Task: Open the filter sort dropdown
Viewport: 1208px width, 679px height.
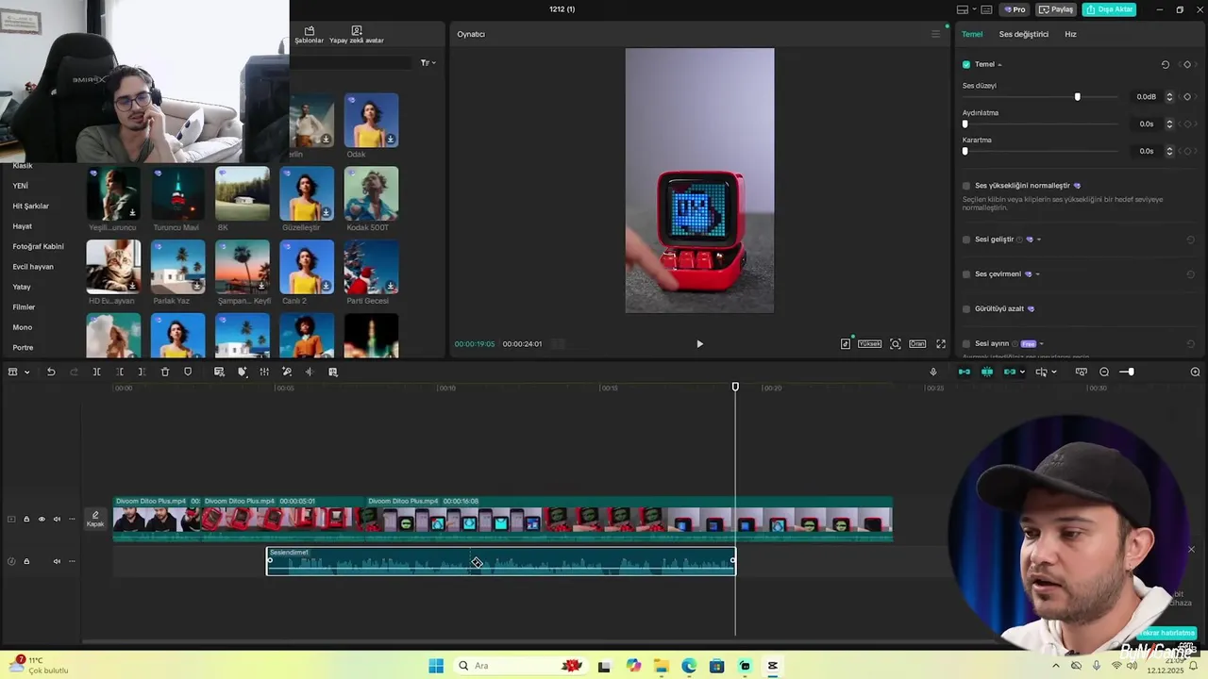Action: (x=428, y=63)
